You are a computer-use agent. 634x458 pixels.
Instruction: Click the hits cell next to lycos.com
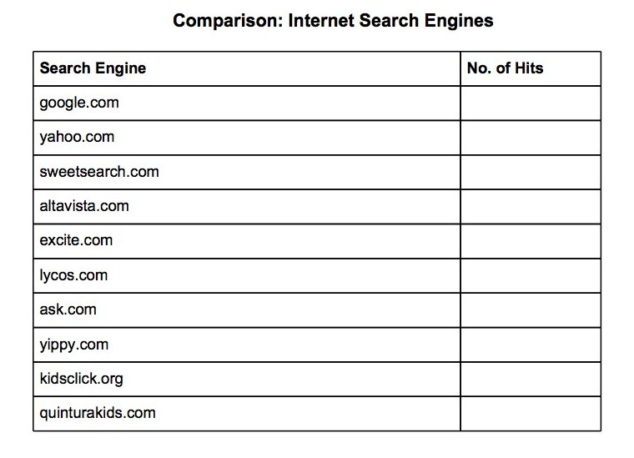click(x=530, y=275)
